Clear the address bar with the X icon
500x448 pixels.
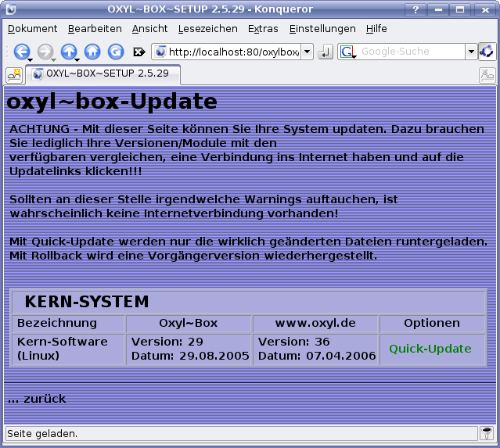point(139,52)
